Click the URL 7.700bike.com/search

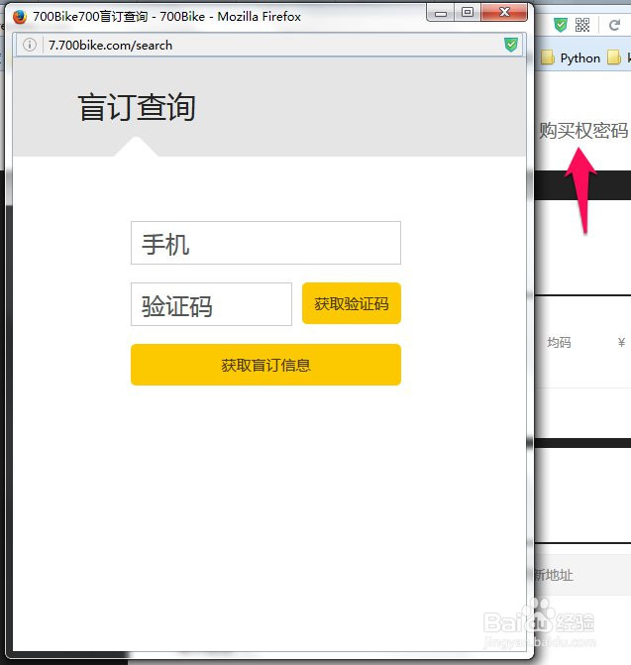click(x=111, y=45)
